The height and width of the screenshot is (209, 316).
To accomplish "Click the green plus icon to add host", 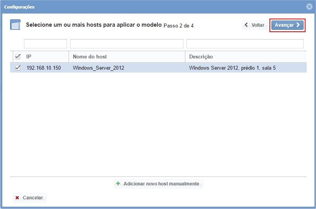I will [x=118, y=183].
